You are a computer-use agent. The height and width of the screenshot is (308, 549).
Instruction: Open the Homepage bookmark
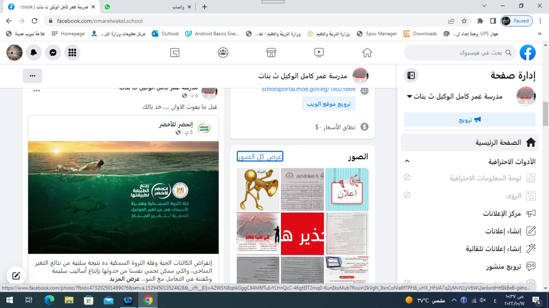point(68,33)
